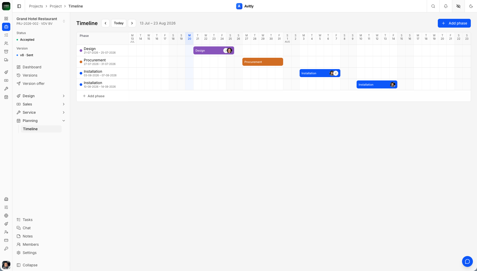Open the Dashboard menu item
Image resolution: width=477 pixels, height=271 pixels.
(41, 67)
